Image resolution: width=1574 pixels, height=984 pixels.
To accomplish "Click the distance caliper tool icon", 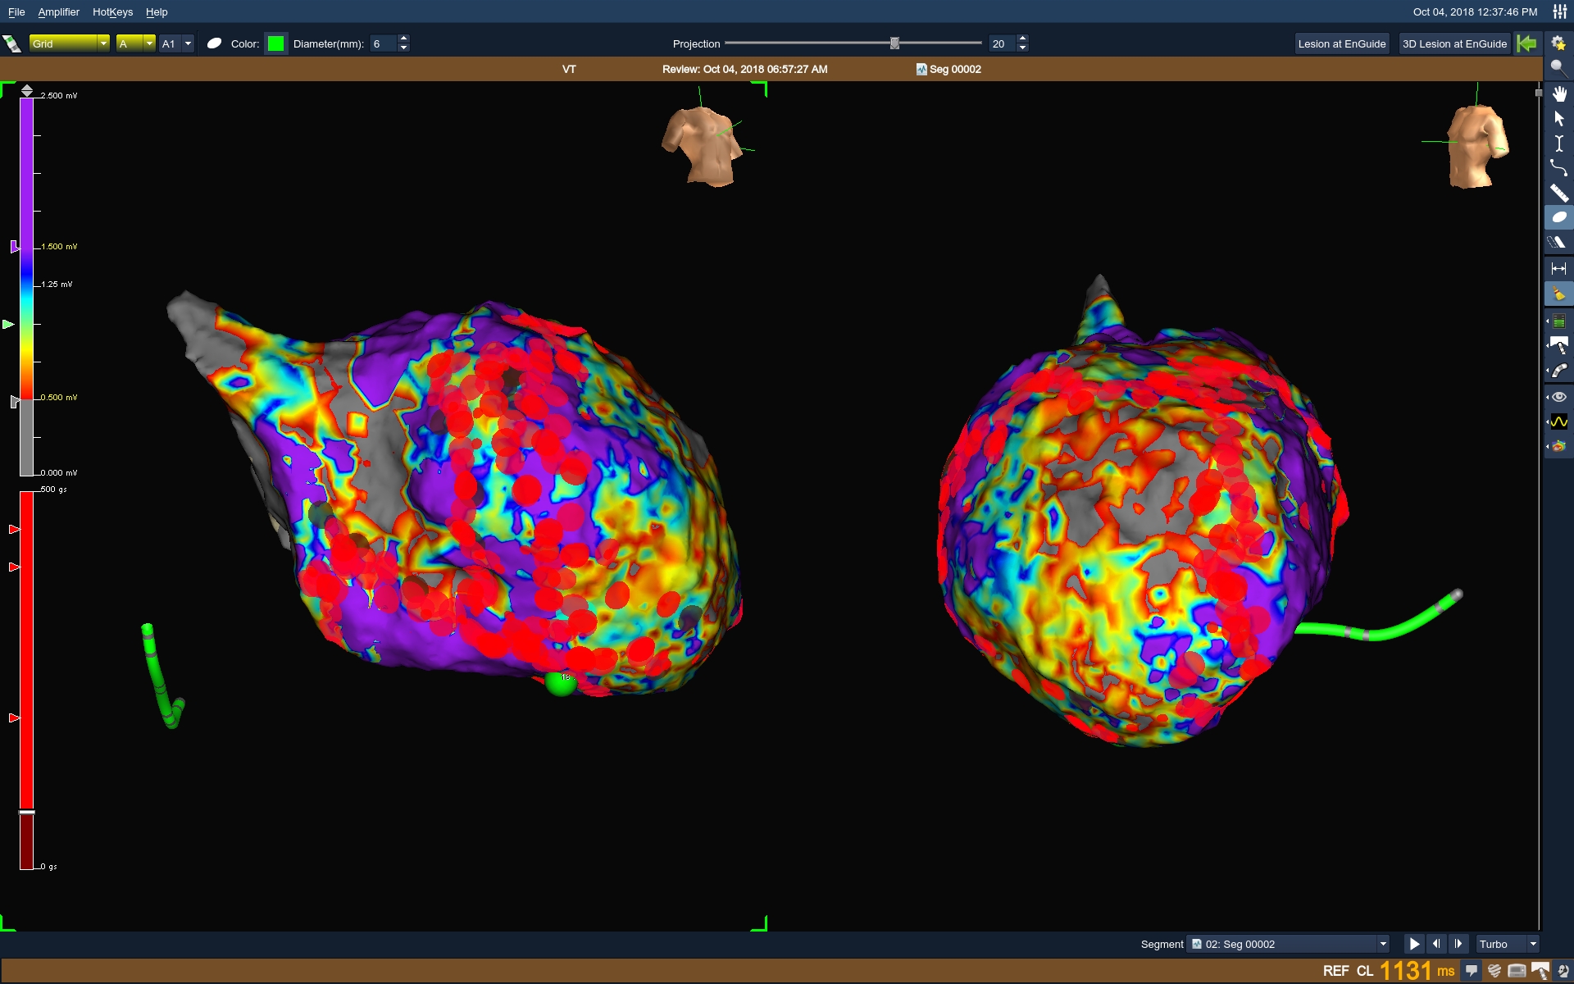I will (1558, 268).
